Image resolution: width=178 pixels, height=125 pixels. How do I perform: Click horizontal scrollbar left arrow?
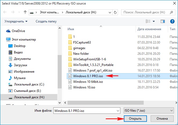(65, 103)
